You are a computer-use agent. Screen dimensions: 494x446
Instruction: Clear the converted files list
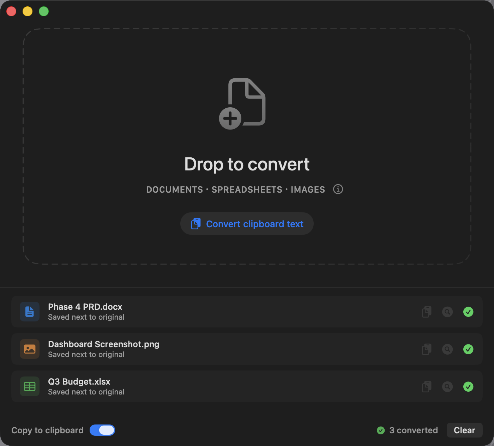(x=464, y=430)
